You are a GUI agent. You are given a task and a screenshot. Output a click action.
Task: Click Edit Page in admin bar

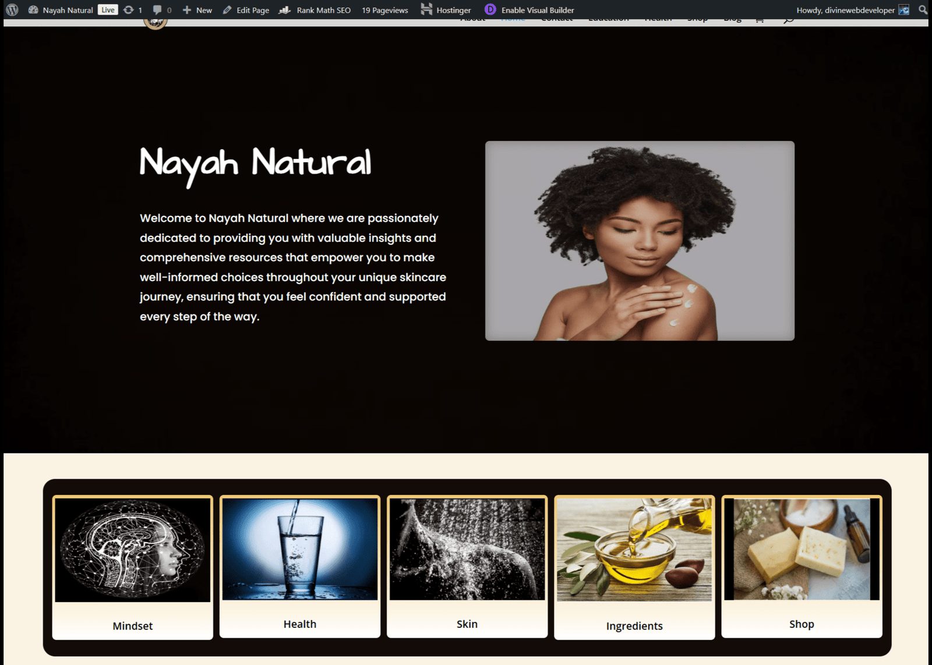[246, 10]
